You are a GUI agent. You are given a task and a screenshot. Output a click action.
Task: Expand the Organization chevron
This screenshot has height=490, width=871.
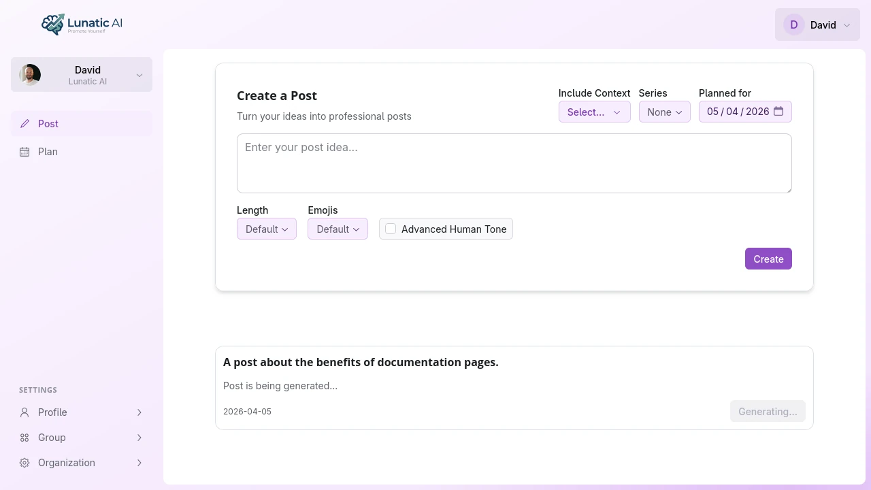139,462
